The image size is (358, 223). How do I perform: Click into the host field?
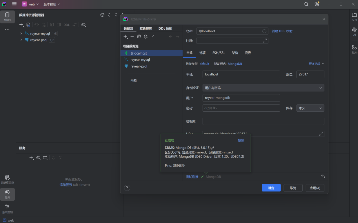pyautogui.click(x=241, y=74)
